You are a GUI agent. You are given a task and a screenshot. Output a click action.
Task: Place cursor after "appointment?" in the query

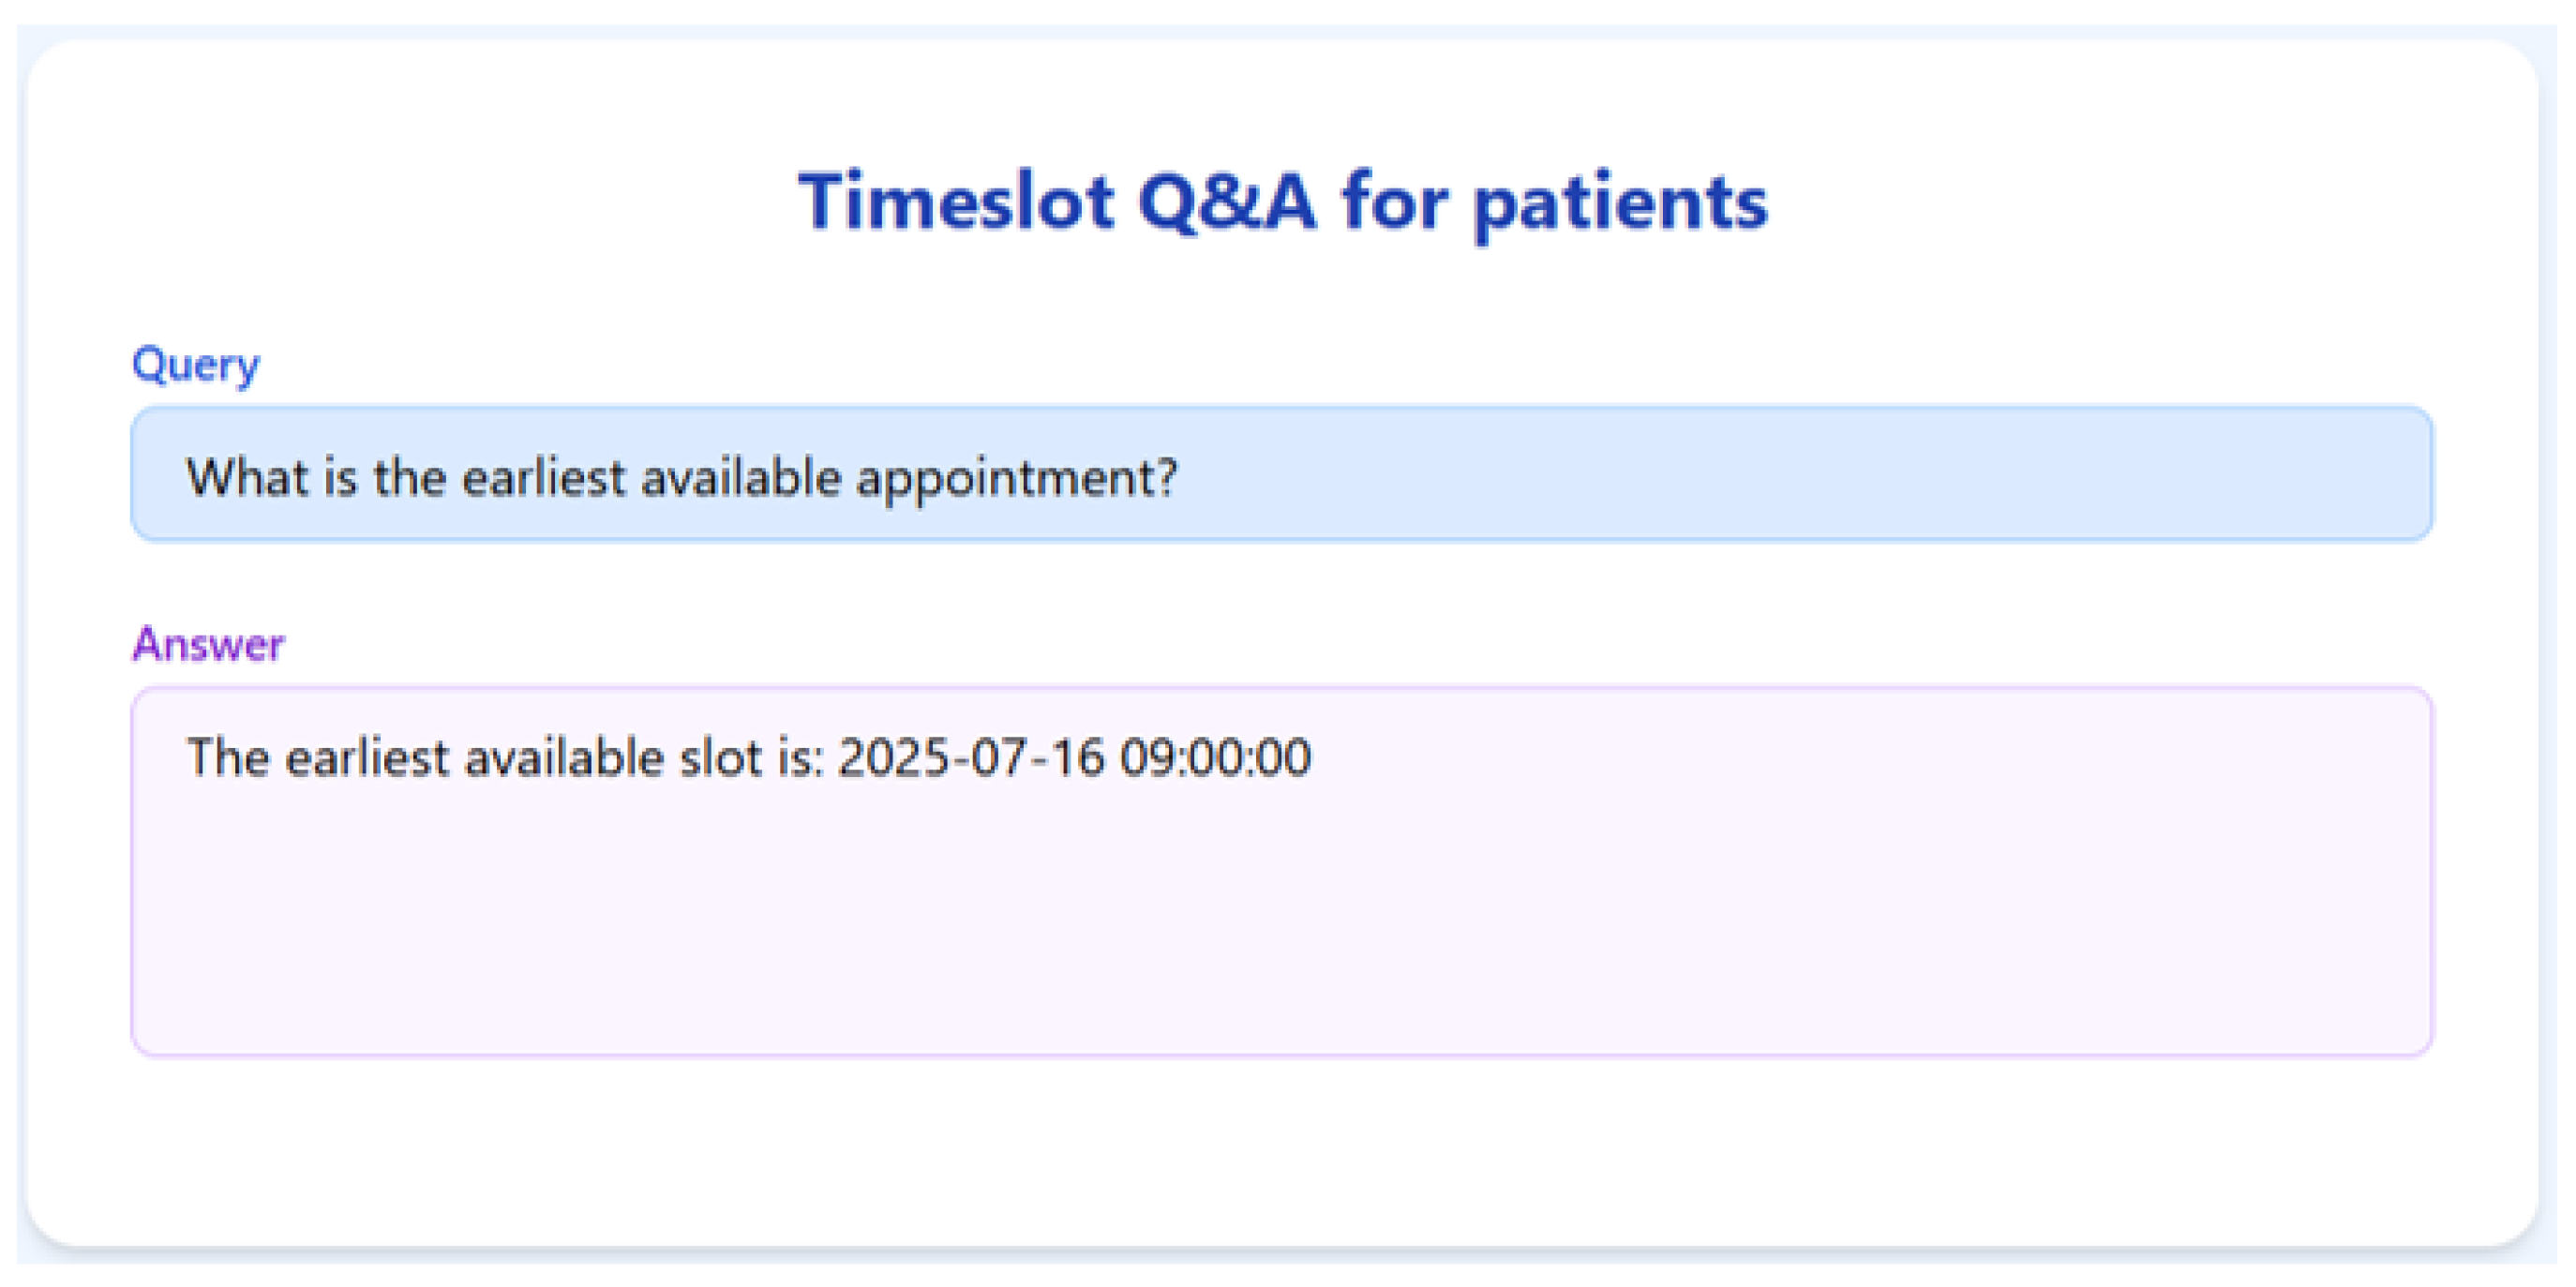tap(1180, 478)
